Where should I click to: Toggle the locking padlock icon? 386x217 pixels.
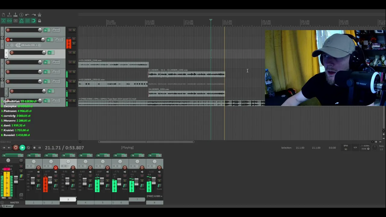[x=40, y=21]
